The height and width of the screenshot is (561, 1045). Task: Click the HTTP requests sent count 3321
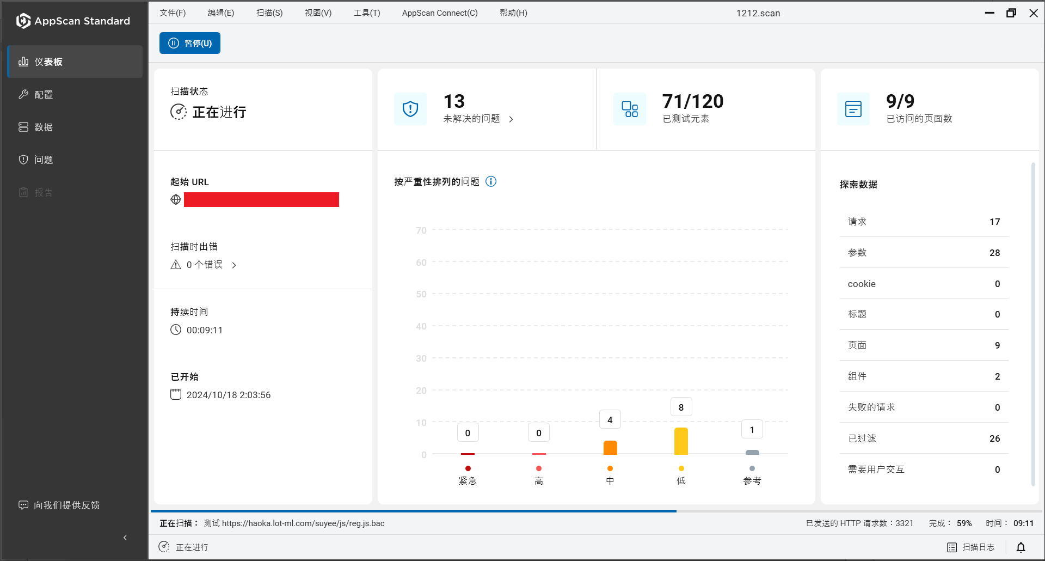coord(860,523)
